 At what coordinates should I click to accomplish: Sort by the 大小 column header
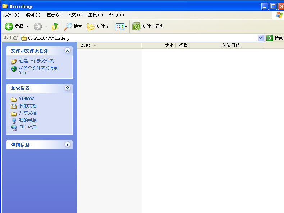(x=158, y=46)
